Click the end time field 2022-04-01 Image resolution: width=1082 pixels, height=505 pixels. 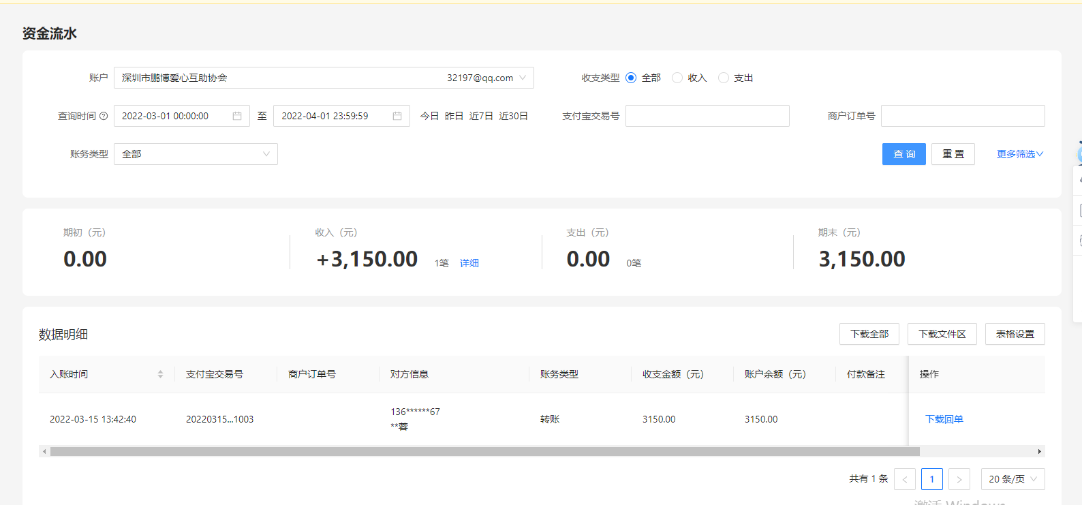[341, 116]
